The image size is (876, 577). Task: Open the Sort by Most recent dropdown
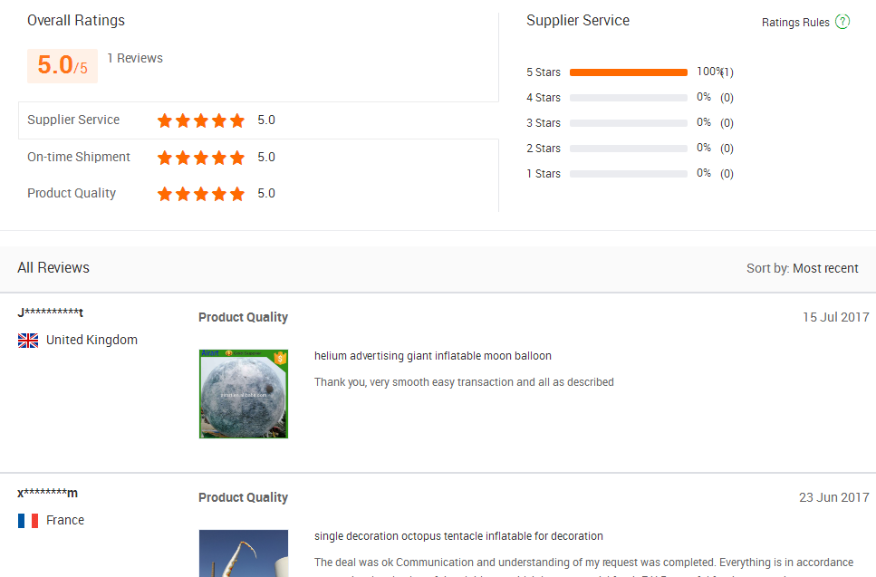[x=824, y=268]
